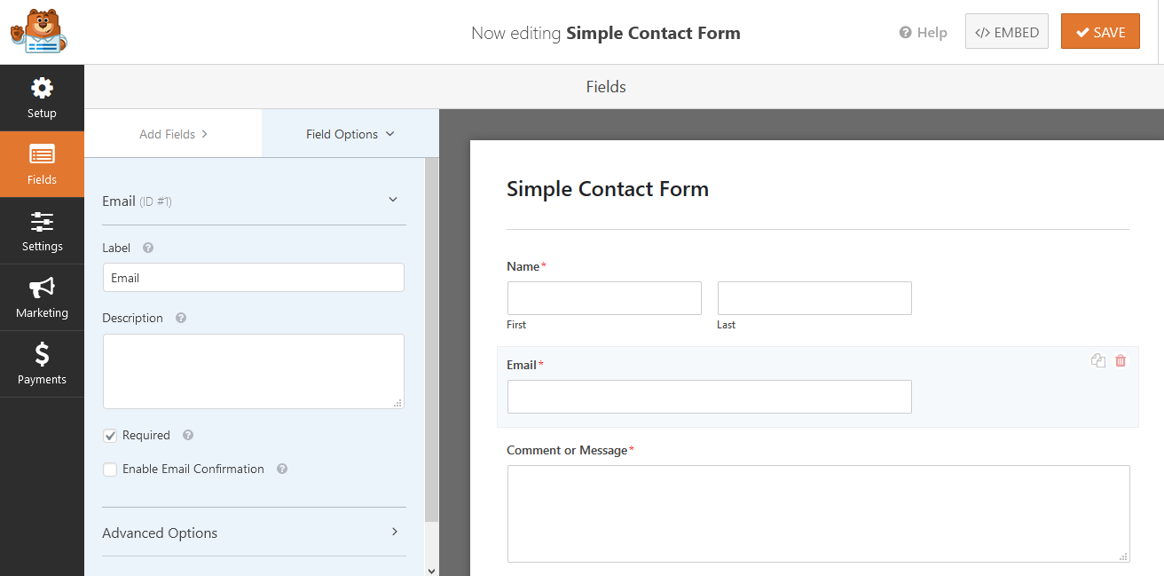Expand the Advanced Options section
The image size is (1164, 576).
[x=254, y=533]
